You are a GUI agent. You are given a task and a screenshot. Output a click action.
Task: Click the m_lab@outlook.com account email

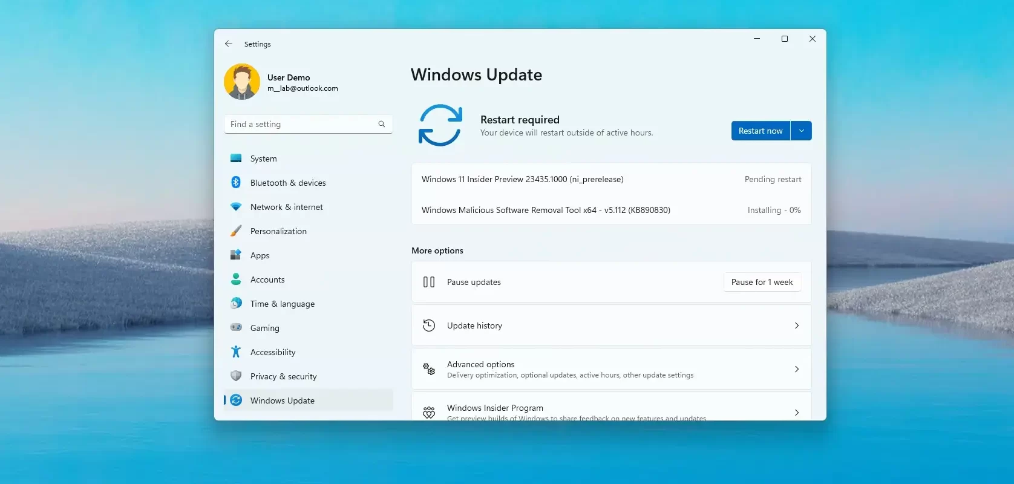tap(303, 88)
